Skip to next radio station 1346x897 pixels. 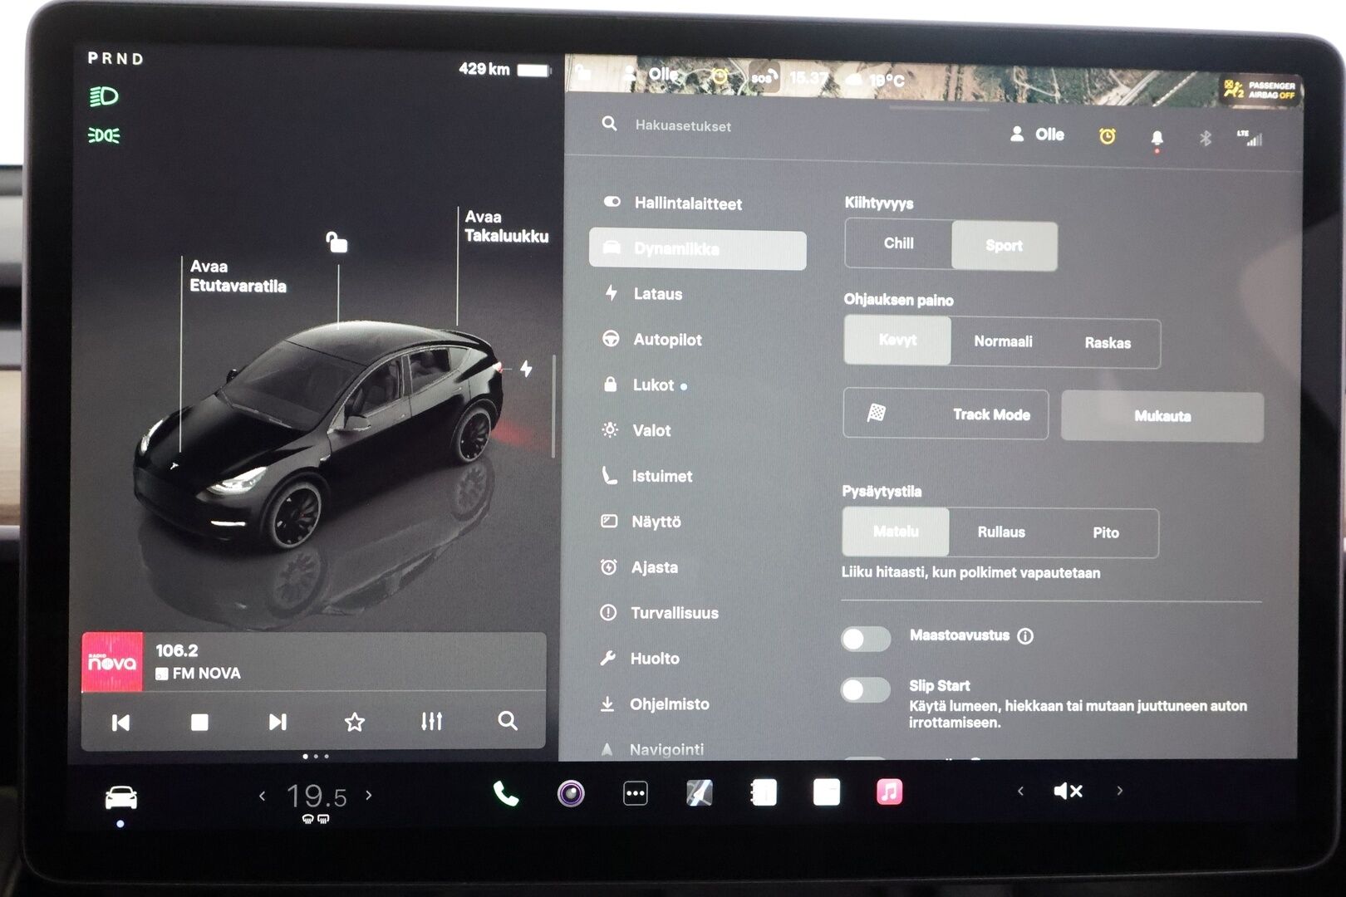pyautogui.click(x=278, y=722)
